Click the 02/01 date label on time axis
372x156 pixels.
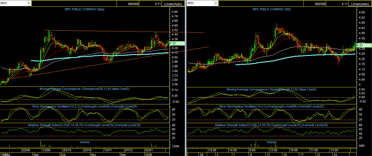149,150
